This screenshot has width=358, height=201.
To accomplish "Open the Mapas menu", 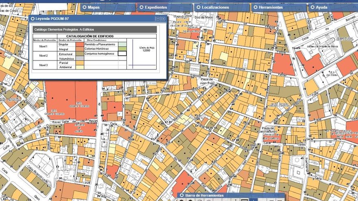I will click(x=94, y=7).
